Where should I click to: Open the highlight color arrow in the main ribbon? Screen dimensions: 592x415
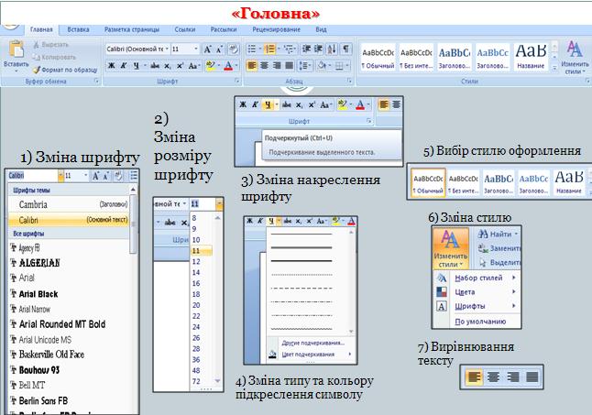click(x=218, y=66)
